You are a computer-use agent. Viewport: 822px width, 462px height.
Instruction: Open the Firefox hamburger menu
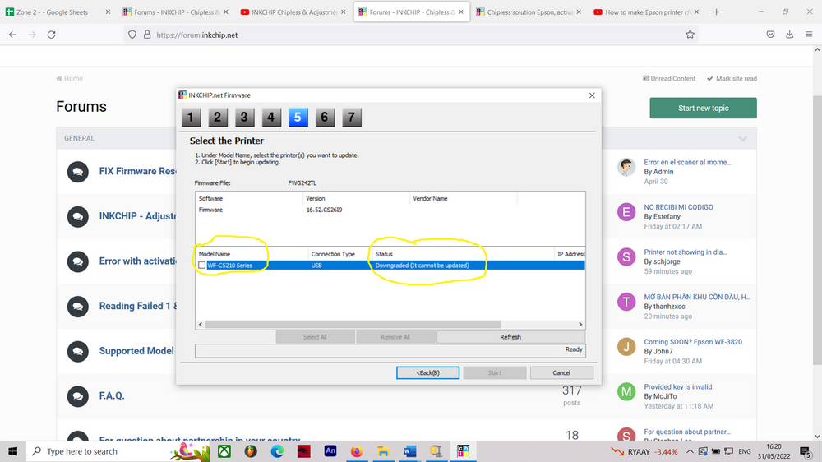[x=809, y=35]
